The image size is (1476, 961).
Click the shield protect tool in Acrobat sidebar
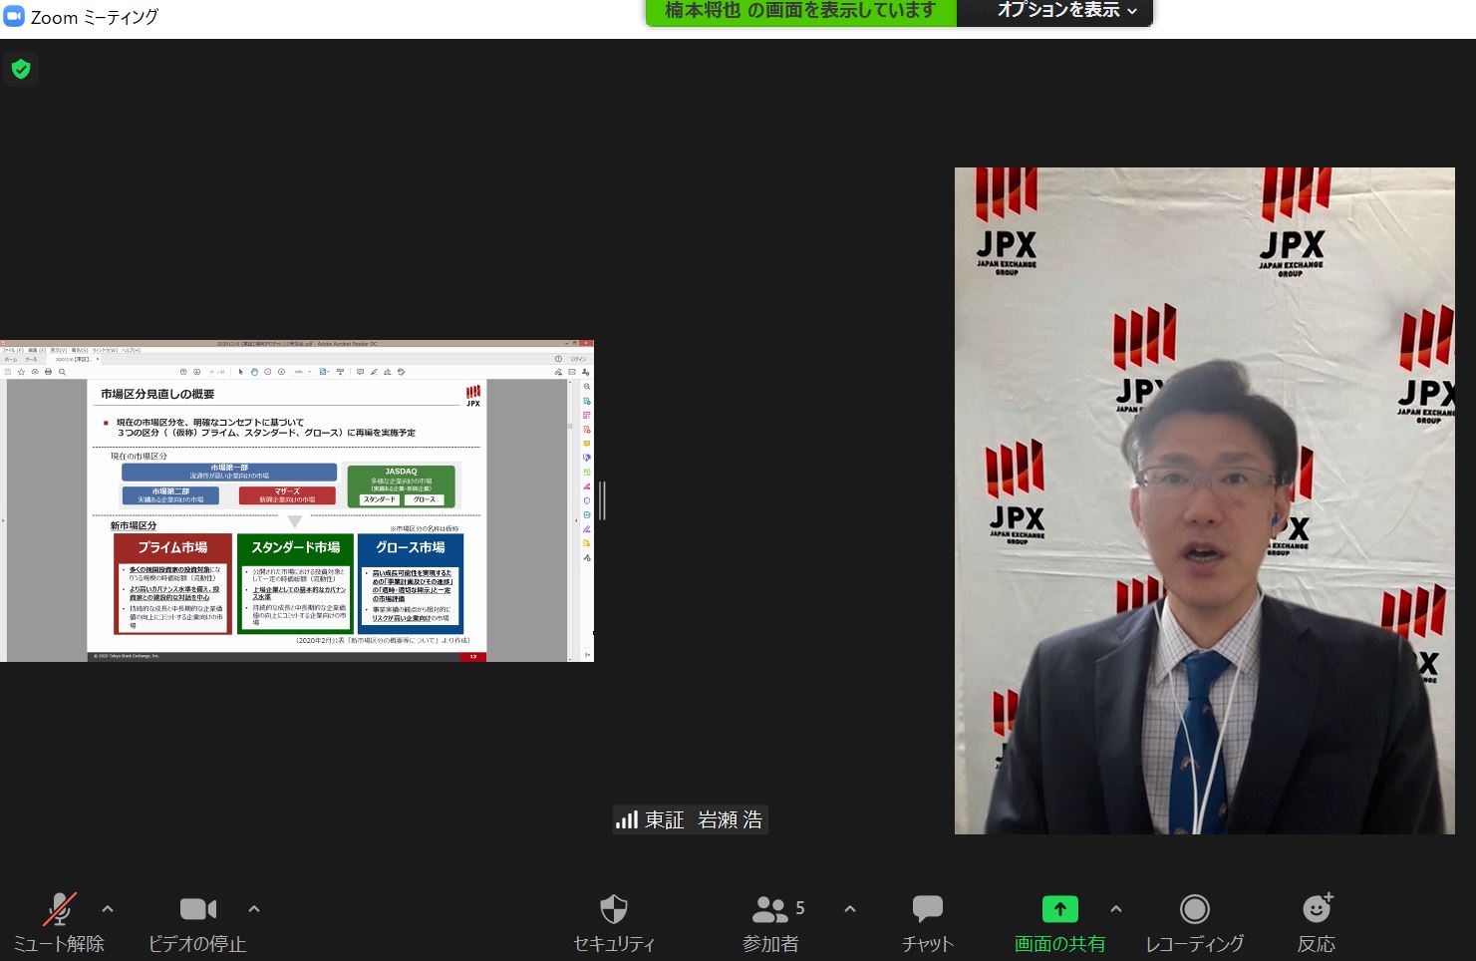[587, 501]
